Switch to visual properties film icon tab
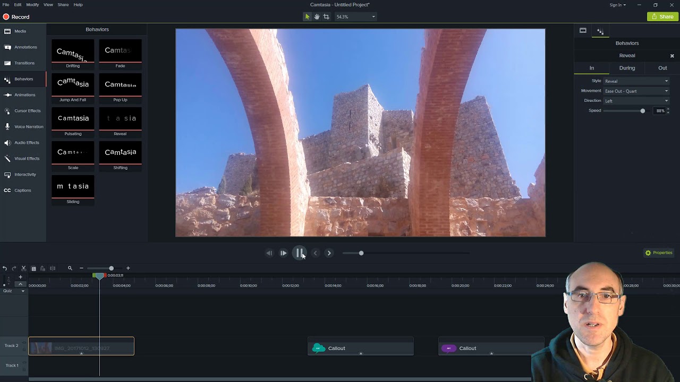The height and width of the screenshot is (382, 680). pos(583,31)
